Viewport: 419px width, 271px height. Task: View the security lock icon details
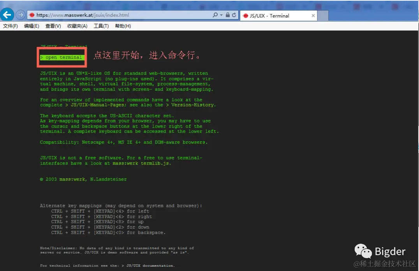[x=228, y=15]
